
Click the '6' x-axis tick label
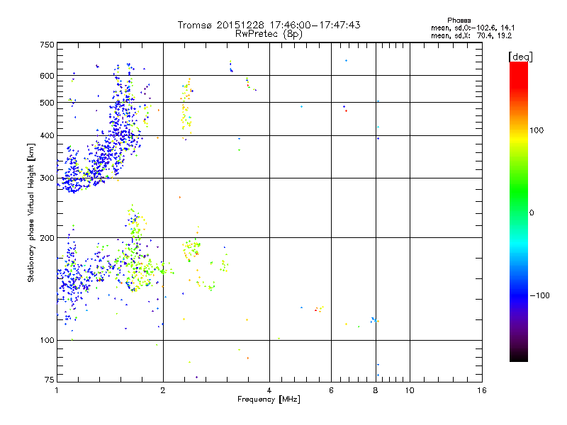[x=331, y=390]
